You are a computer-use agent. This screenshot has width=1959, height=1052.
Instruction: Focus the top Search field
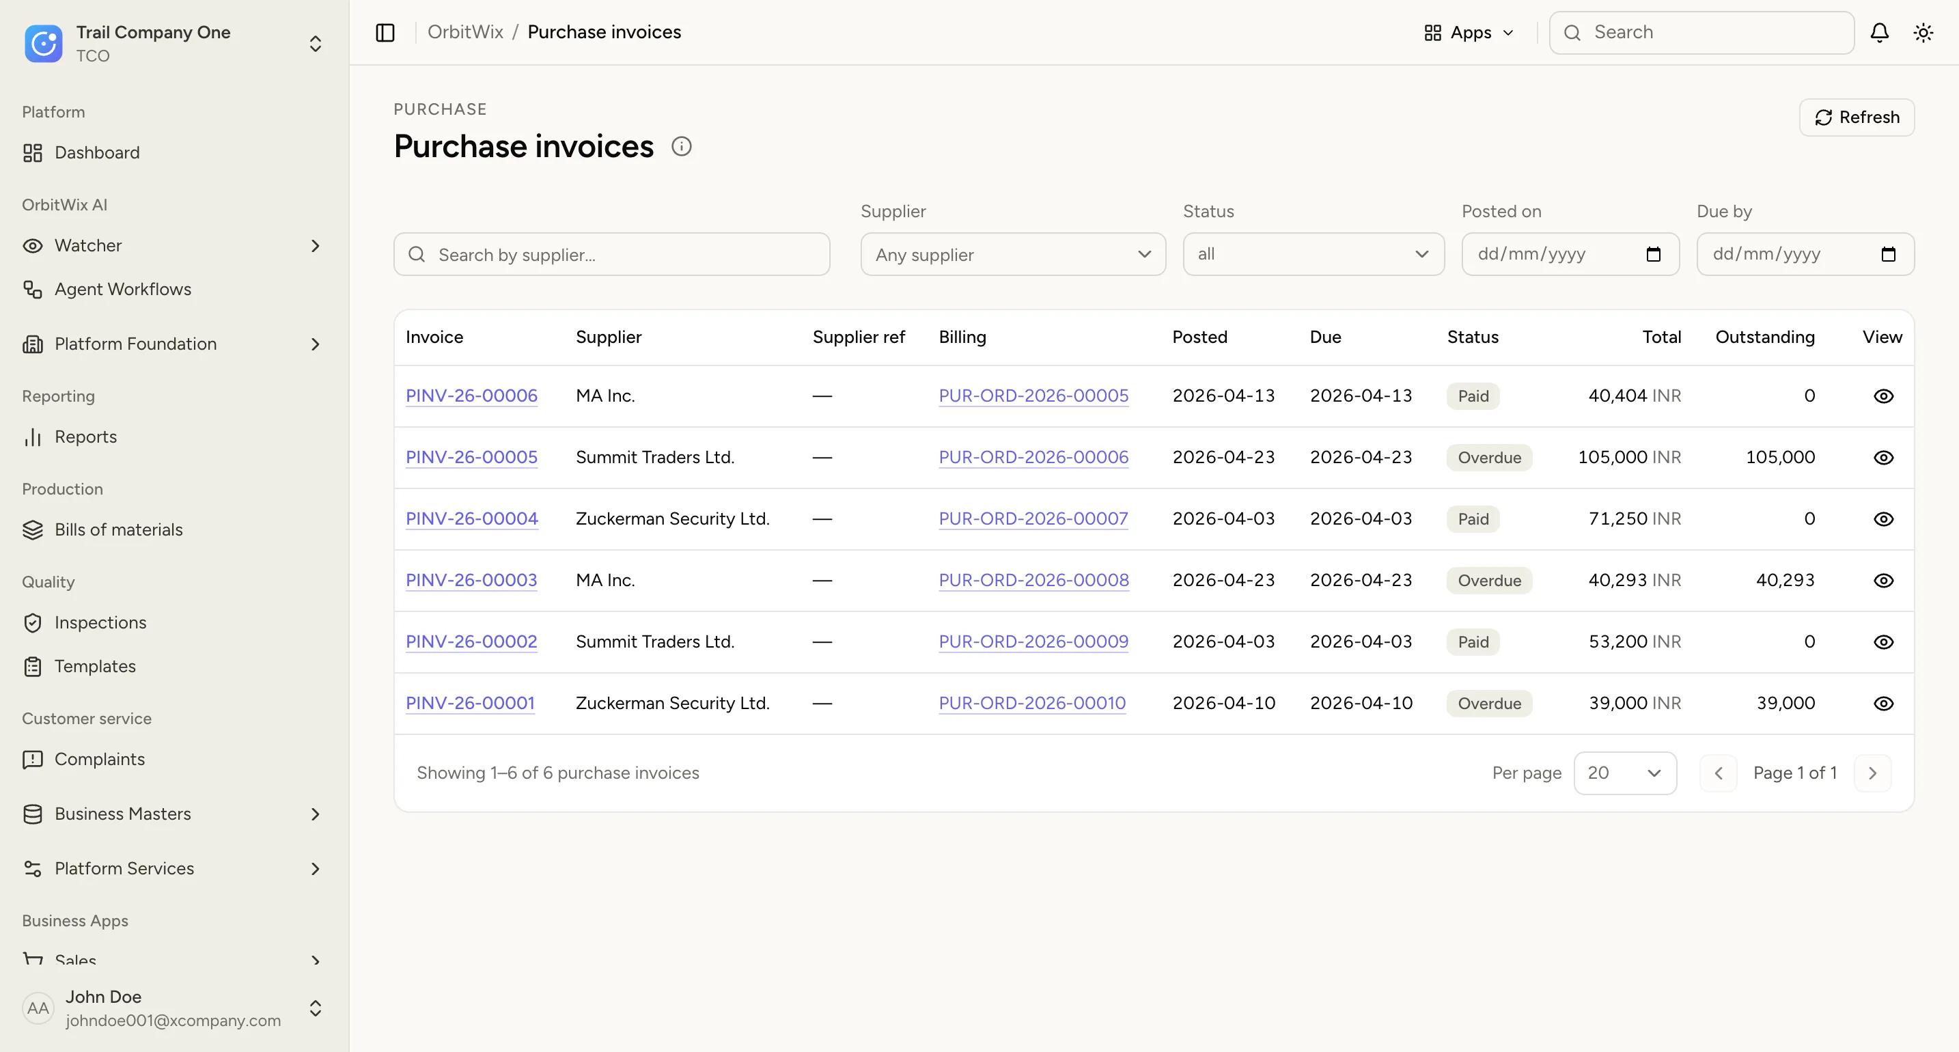click(x=1701, y=33)
